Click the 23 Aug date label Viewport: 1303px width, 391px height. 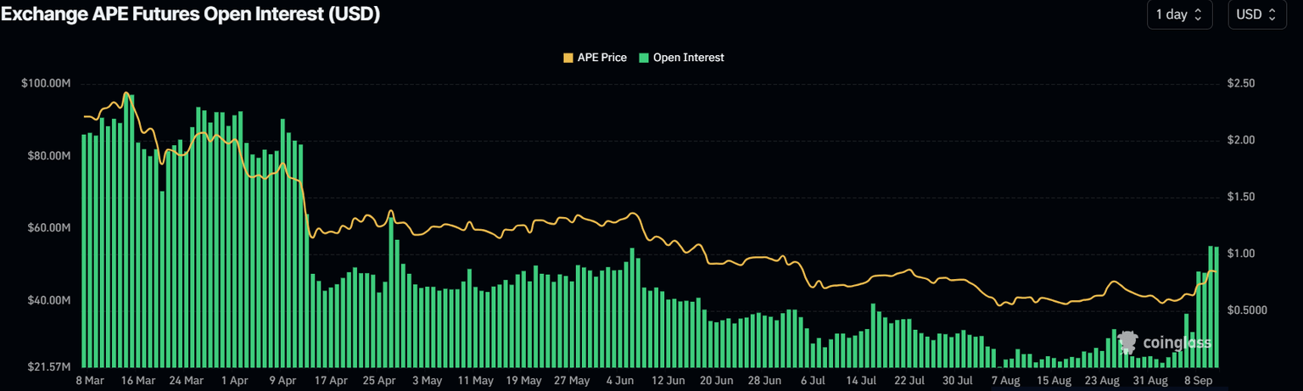pyautogui.click(x=1102, y=381)
